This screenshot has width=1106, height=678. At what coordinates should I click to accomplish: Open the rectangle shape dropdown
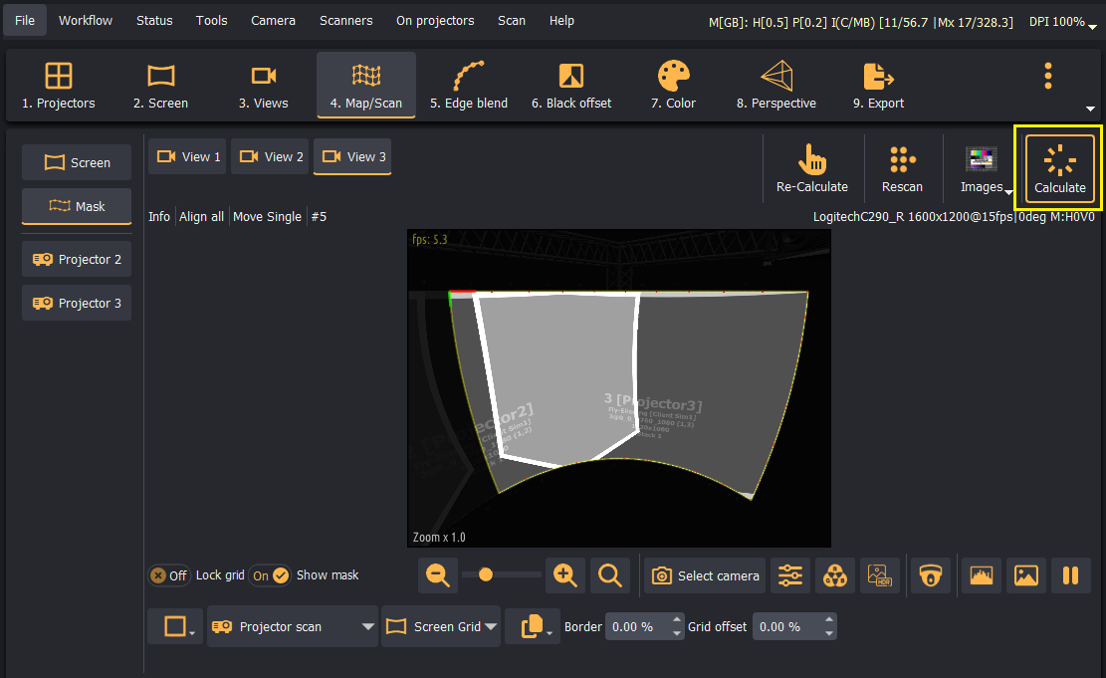click(x=175, y=626)
